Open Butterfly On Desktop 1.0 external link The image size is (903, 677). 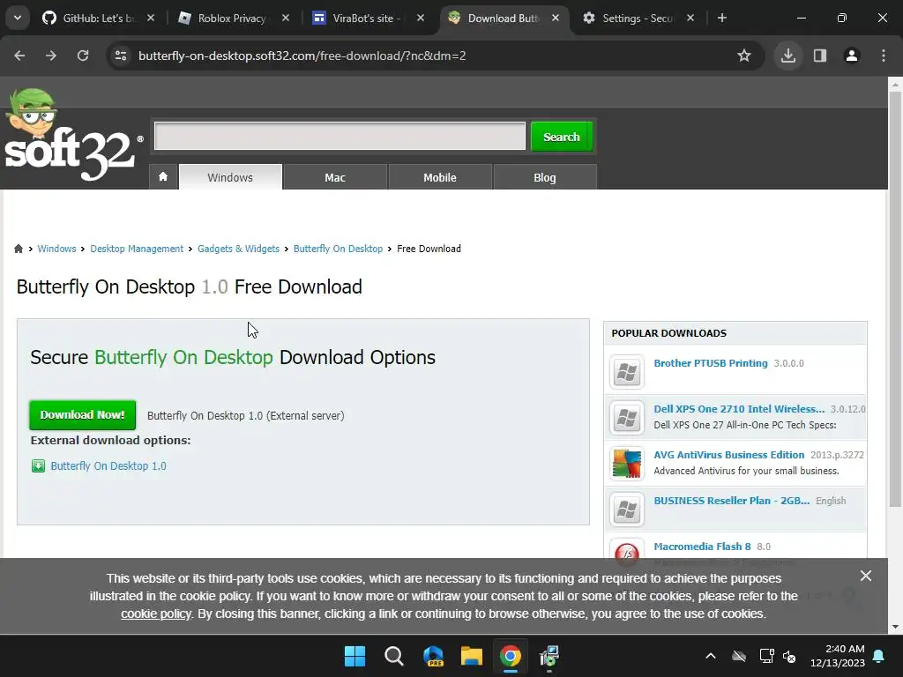click(108, 465)
